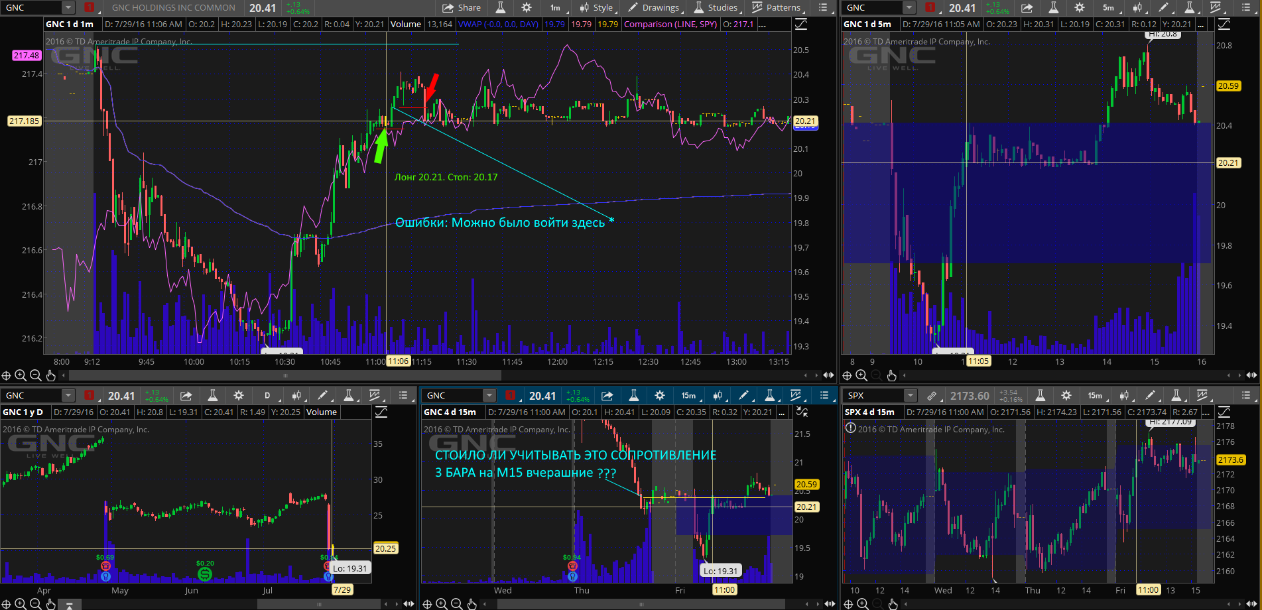
Task: Click the red link color box in the 5m chart
Action: 930,8
